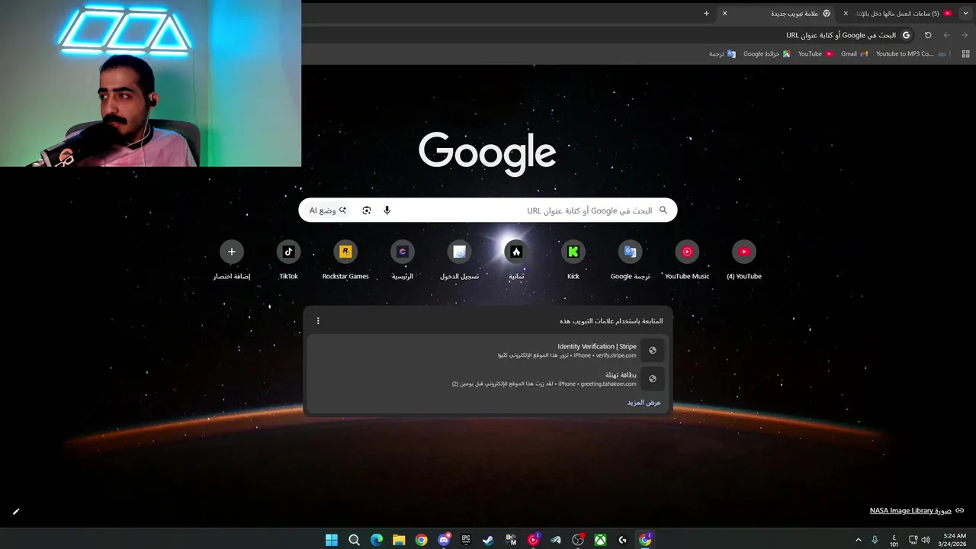This screenshot has width=976, height=549.
Task: Open the Xbox app from taskbar
Action: (x=601, y=540)
